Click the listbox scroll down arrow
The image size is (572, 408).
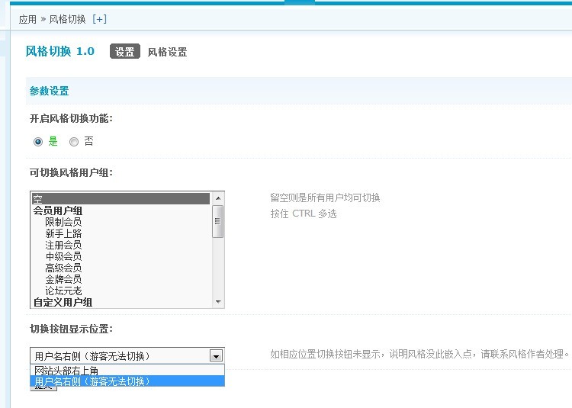[x=218, y=301]
